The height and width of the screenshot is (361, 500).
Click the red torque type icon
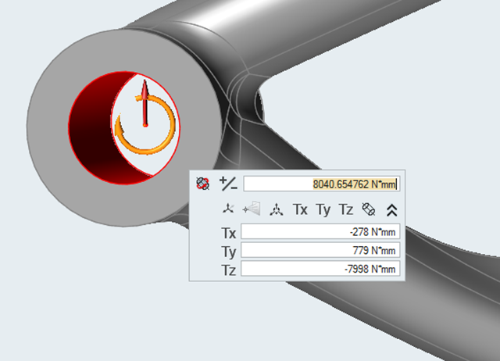[x=203, y=184]
